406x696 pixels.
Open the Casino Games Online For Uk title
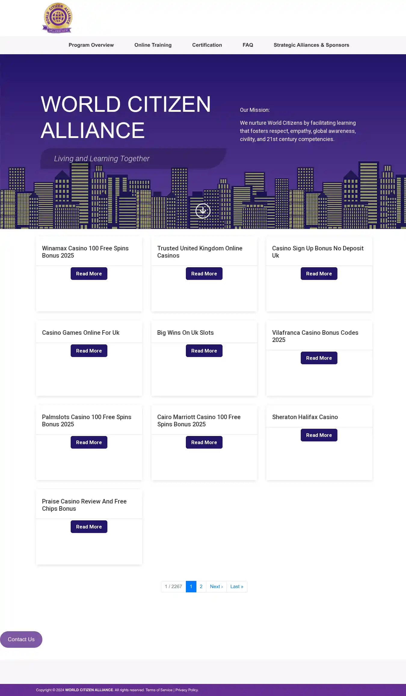pyautogui.click(x=81, y=333)
